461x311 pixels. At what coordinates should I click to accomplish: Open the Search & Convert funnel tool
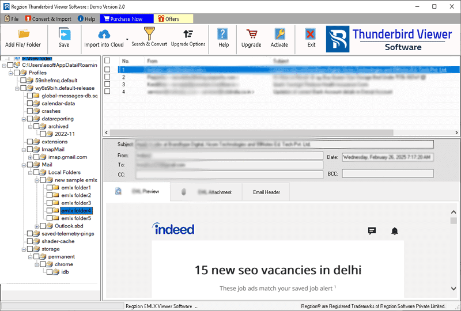(x=149, y=34)
